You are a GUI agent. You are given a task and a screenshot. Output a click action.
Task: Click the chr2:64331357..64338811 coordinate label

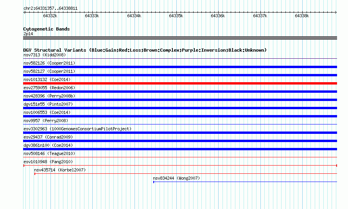coord(50,9)
